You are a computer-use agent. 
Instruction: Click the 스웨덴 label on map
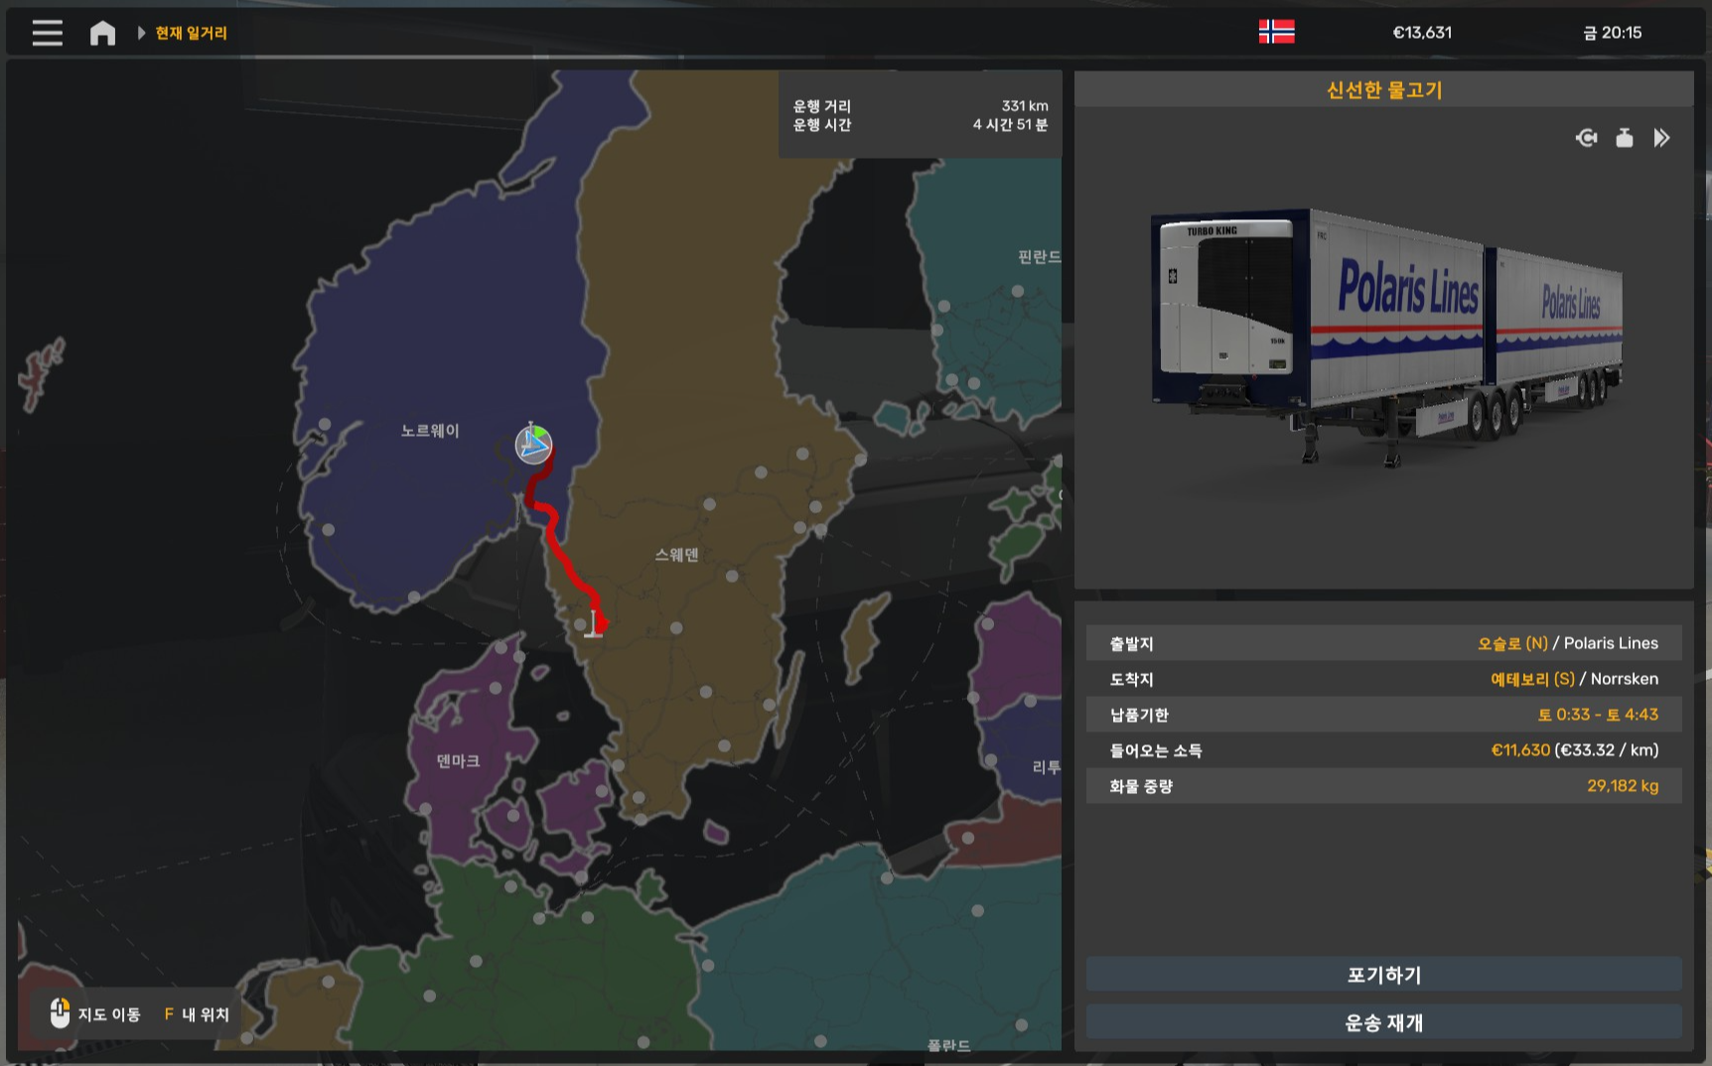tap(676, 555)
